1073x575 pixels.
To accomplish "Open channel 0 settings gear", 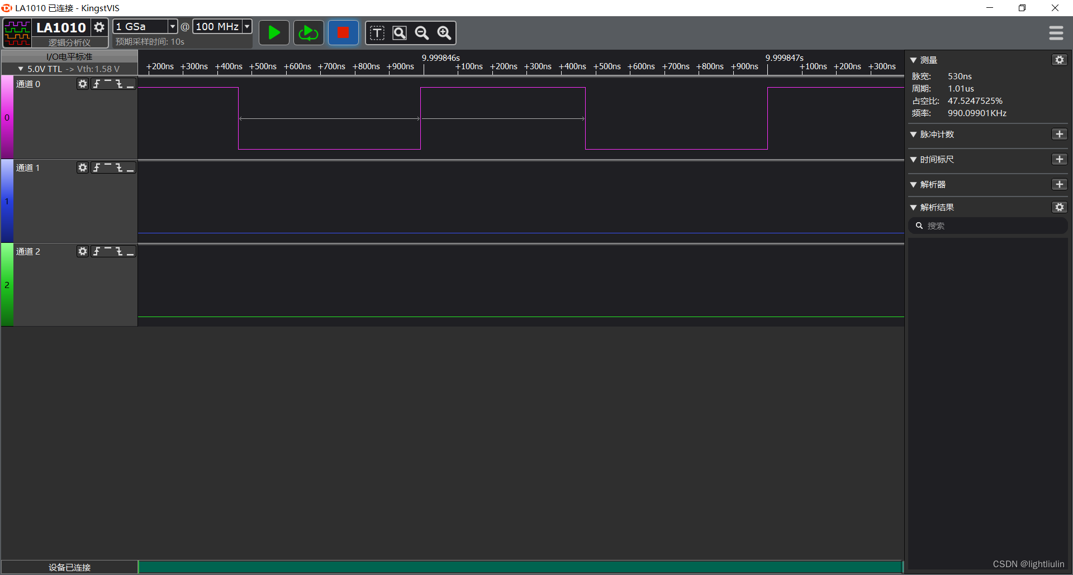I will coord(83,84).
